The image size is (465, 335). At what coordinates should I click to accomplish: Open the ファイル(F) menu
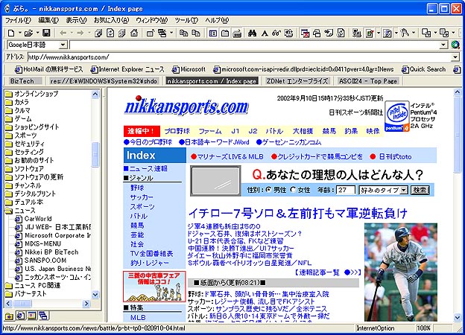click(18, 20)
